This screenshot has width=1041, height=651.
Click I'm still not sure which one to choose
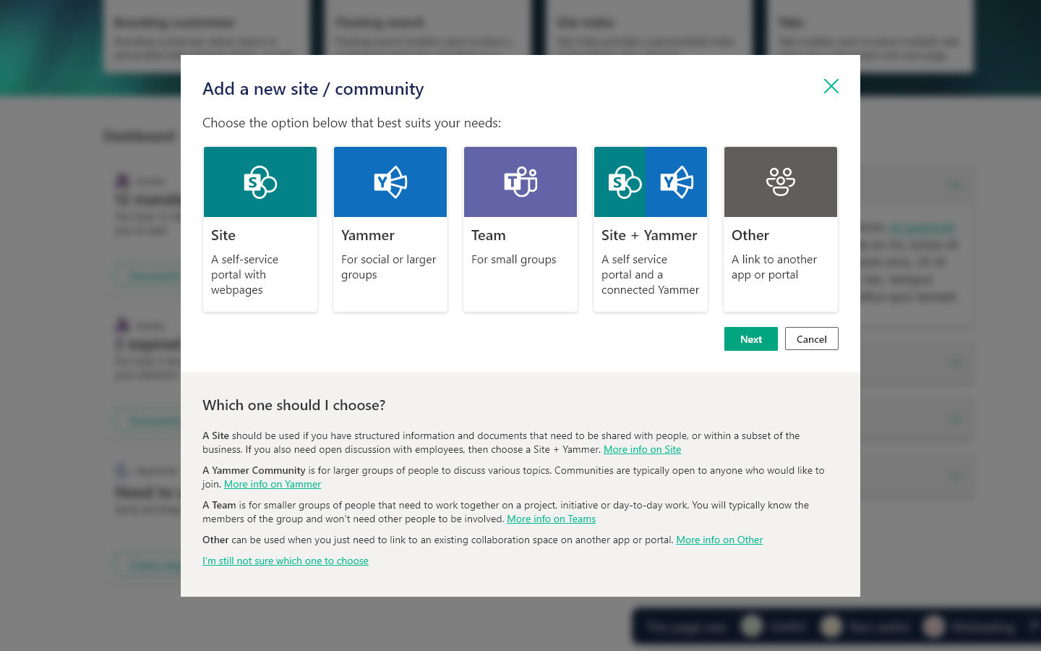286,561
